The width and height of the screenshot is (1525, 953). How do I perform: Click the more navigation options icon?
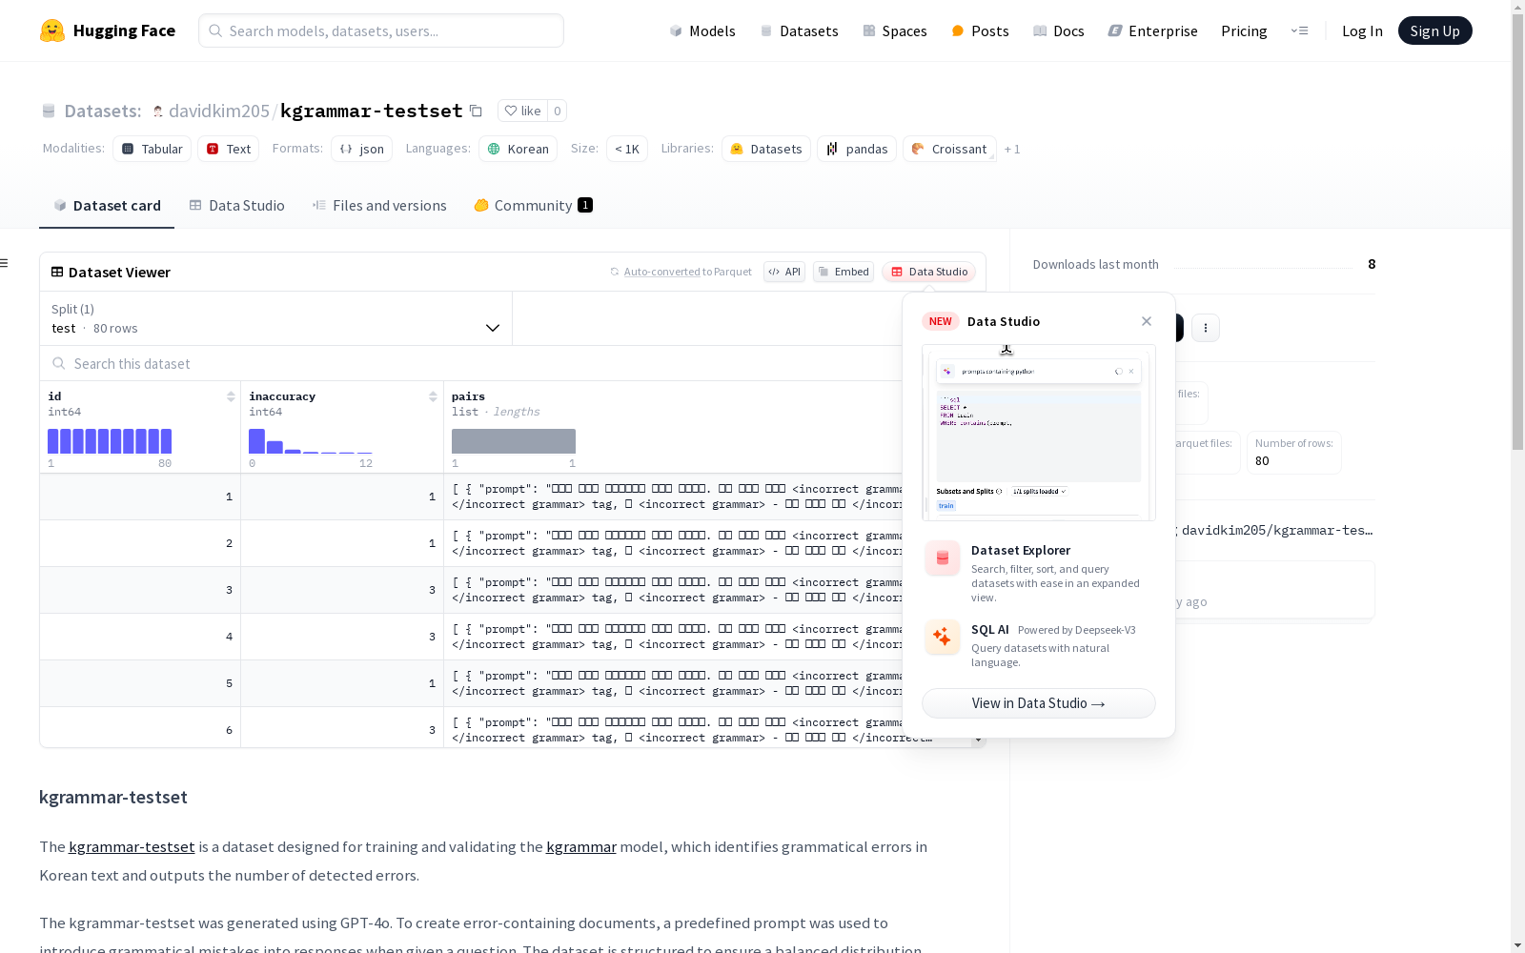[x=1299, y=30]
